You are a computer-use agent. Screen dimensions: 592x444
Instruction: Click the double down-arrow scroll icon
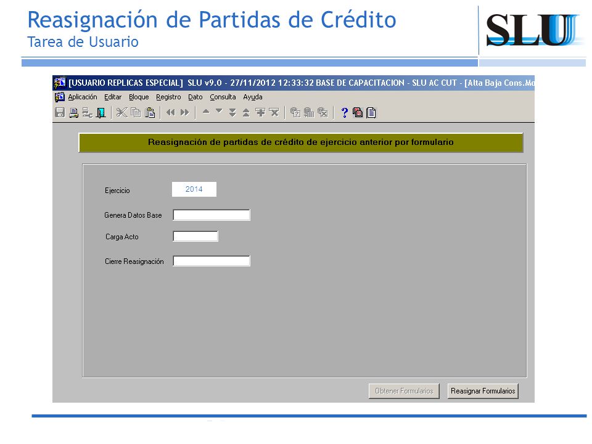click(x=232, y=112)
